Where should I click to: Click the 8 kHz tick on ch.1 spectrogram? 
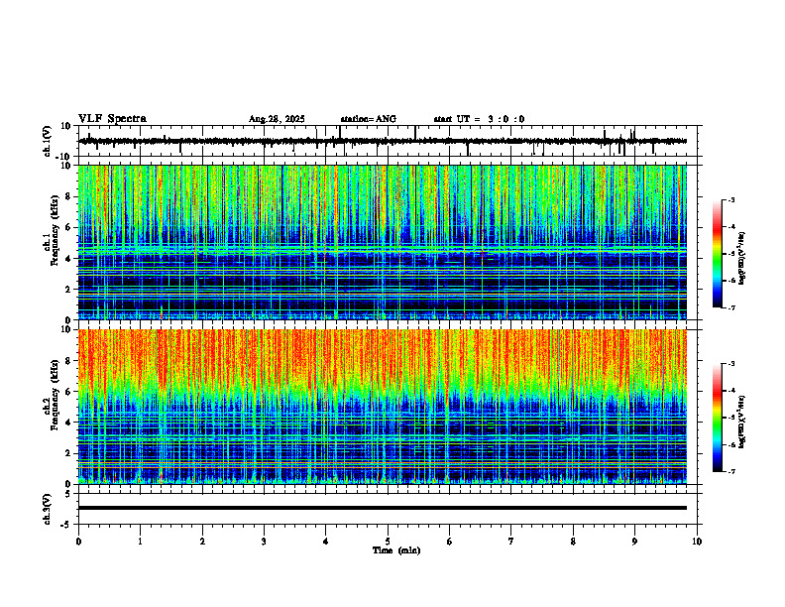tap(69, 196)
